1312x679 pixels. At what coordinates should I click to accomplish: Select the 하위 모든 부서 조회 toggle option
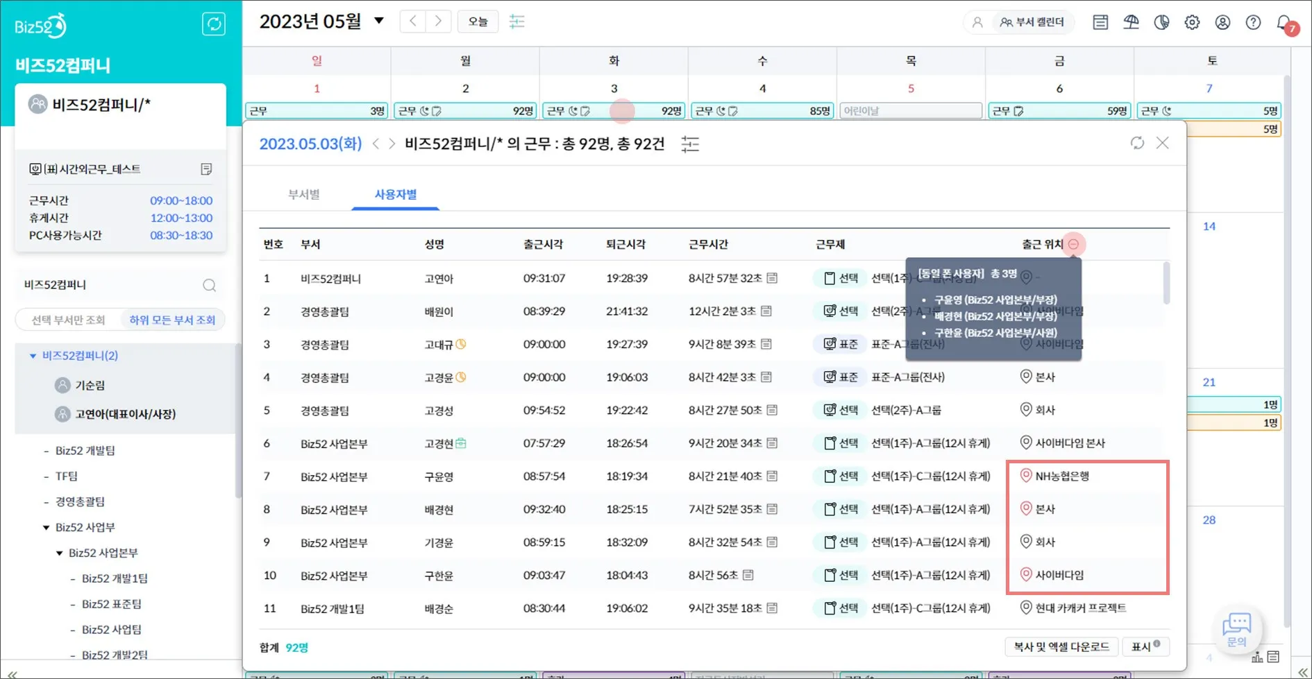(x=172, y=320)
